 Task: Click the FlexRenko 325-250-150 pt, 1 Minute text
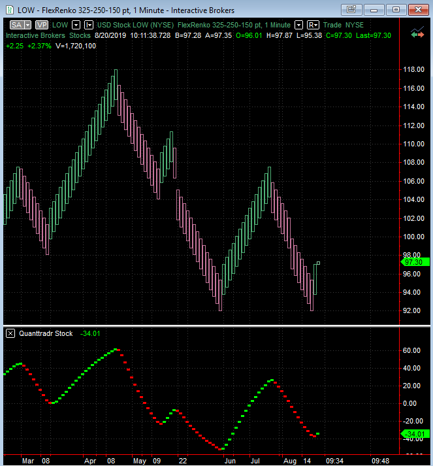(x=234, y=25)
